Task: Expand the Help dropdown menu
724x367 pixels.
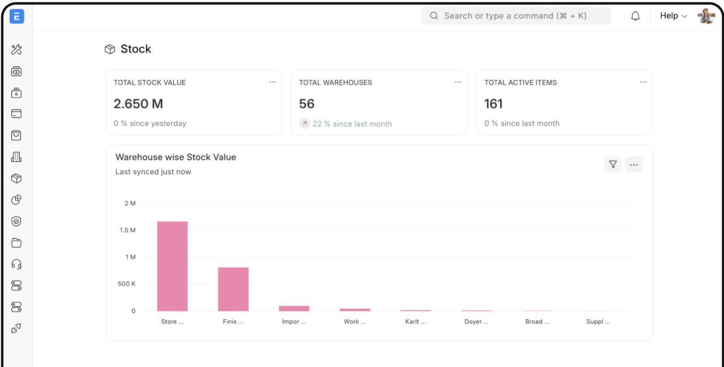Action: coord(673,16)
